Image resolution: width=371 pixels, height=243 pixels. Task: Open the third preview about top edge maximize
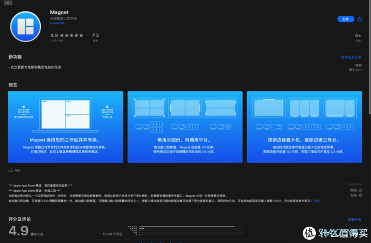tap(304, 127)
